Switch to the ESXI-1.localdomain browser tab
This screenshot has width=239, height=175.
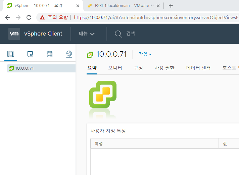(122, 6)
